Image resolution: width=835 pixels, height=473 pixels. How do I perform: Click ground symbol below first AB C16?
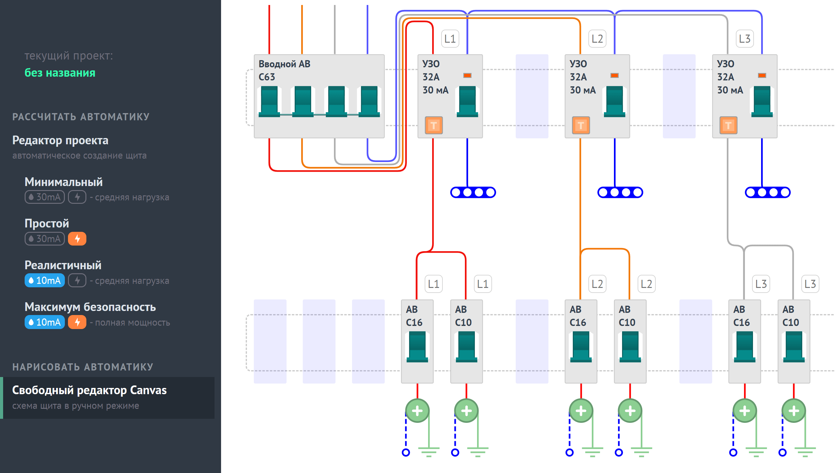429,452
